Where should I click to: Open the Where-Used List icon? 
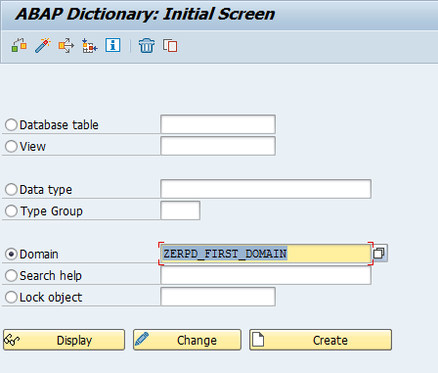pyautogui.click(x=66, y=45)
